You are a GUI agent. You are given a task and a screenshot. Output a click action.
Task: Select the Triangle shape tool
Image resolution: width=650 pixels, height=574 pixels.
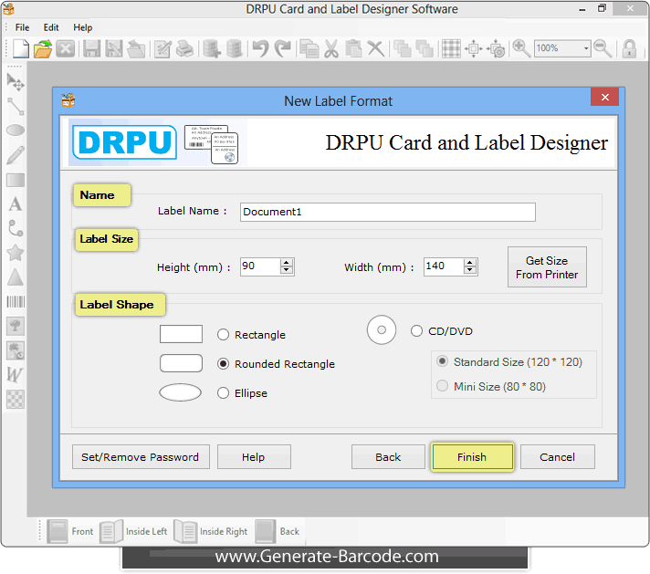click(16, 277)
